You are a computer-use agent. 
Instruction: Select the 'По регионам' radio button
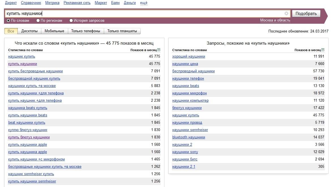(x=38, y=21)
